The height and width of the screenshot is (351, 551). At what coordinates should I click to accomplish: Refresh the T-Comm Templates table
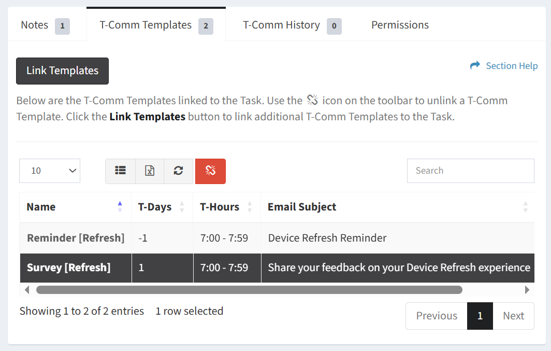(x=179, y=171)
